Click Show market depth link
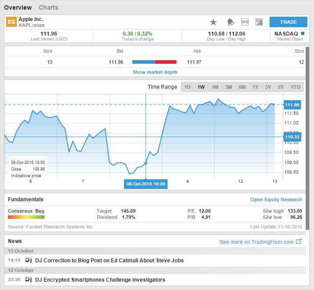Screen dimensions: 314x290 [x=155, y=72]
